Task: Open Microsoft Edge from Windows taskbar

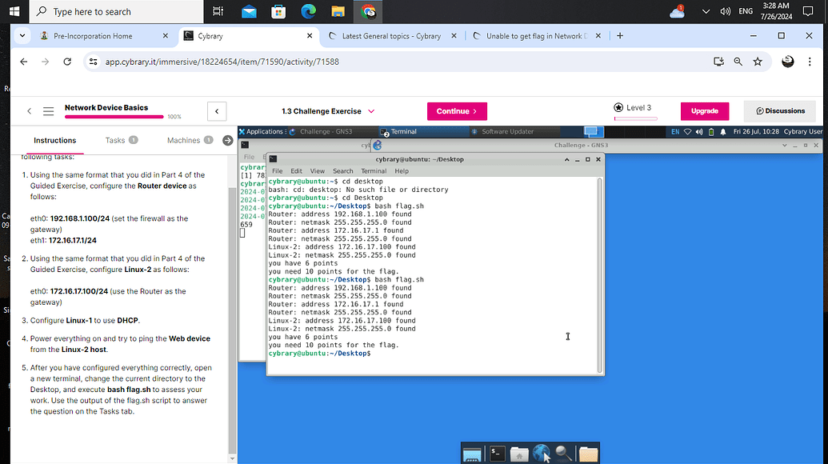Action: [308, 12]
